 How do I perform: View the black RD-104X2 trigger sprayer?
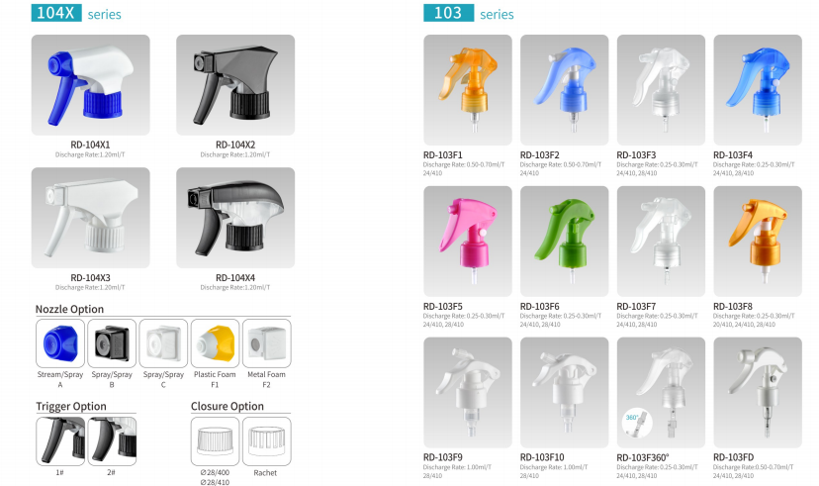click(x=235, y=85)
